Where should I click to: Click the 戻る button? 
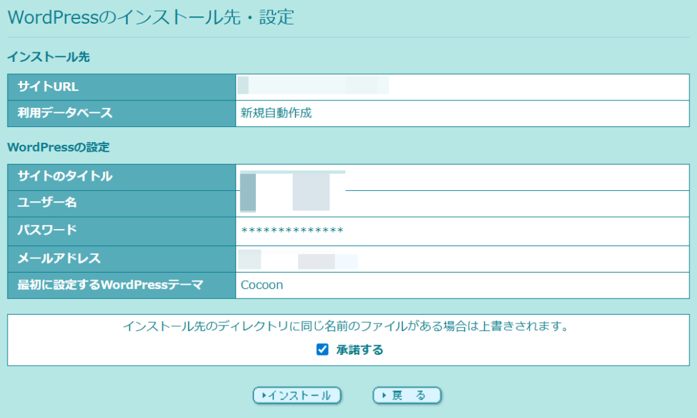(407, 396)
